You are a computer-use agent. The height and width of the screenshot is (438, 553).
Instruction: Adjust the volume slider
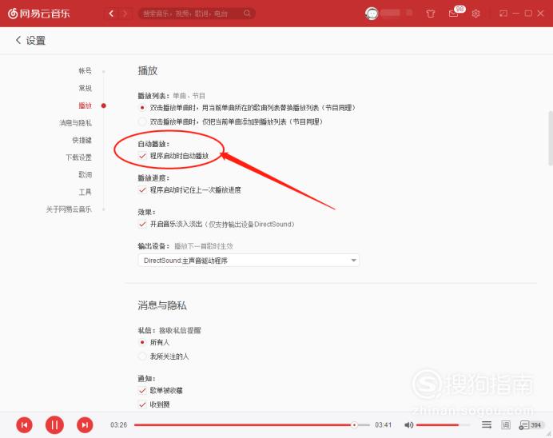pos(443,425)
